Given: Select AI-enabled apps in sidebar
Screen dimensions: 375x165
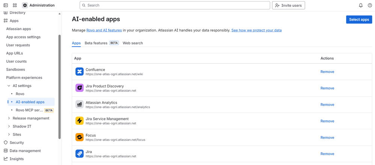Looking at the screenshot, I should tap(31, 102).
